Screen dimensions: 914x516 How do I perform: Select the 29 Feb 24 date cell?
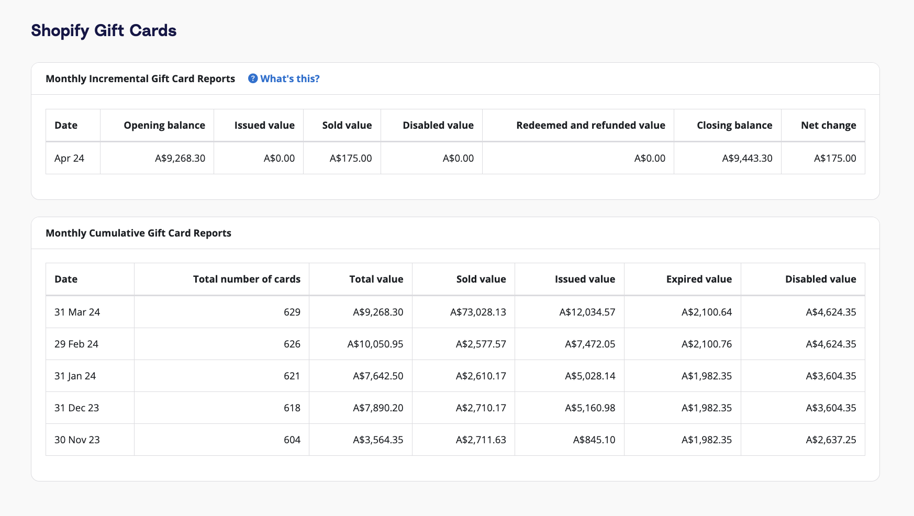coord(90,344)
